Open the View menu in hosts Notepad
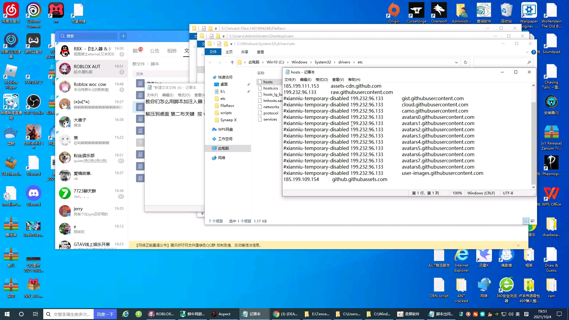The width and height of the screenshot is (569, 320). (338, 79)
